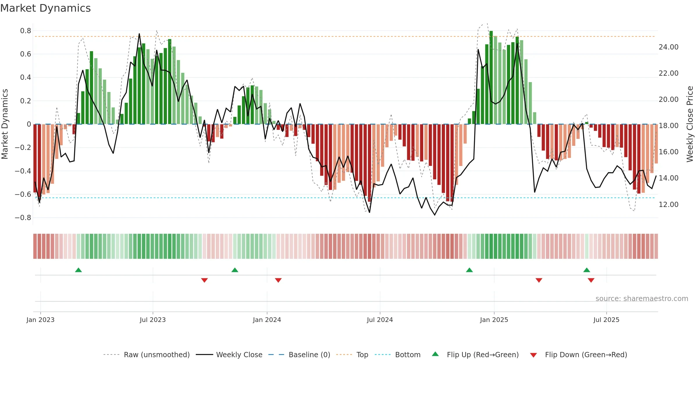
Task: Click the Jan 2025 x-axis label
Action: 494,320
